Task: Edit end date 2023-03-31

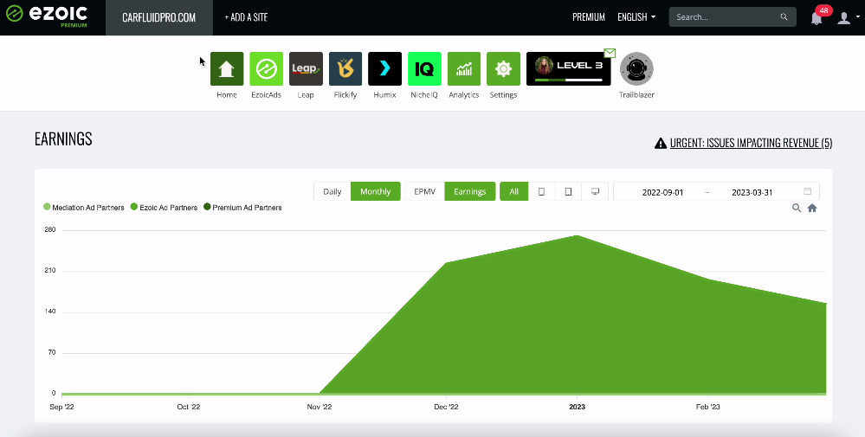Action: [x=752, y=192]
